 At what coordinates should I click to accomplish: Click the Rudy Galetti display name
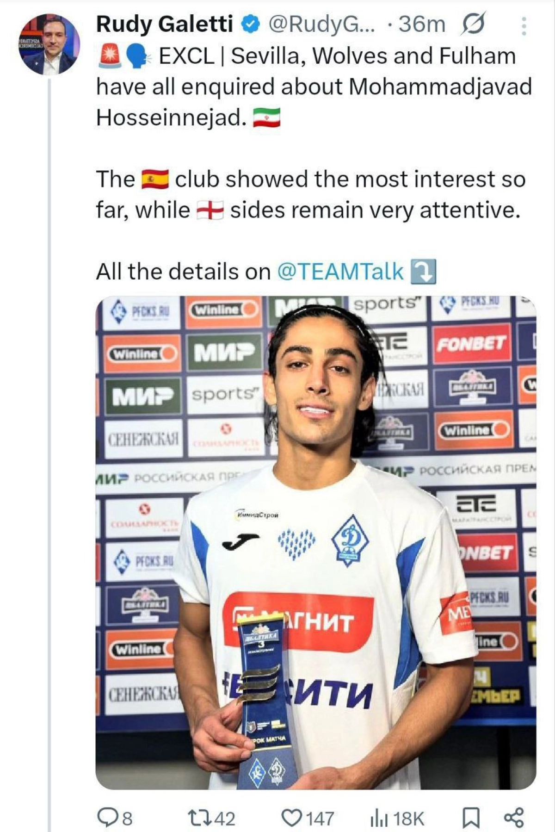[x=164, y=25]
